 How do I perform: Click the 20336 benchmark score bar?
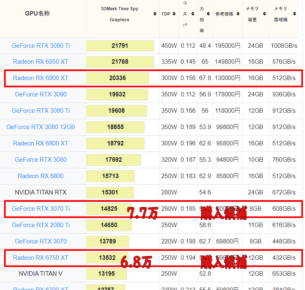tap(117, 78)
